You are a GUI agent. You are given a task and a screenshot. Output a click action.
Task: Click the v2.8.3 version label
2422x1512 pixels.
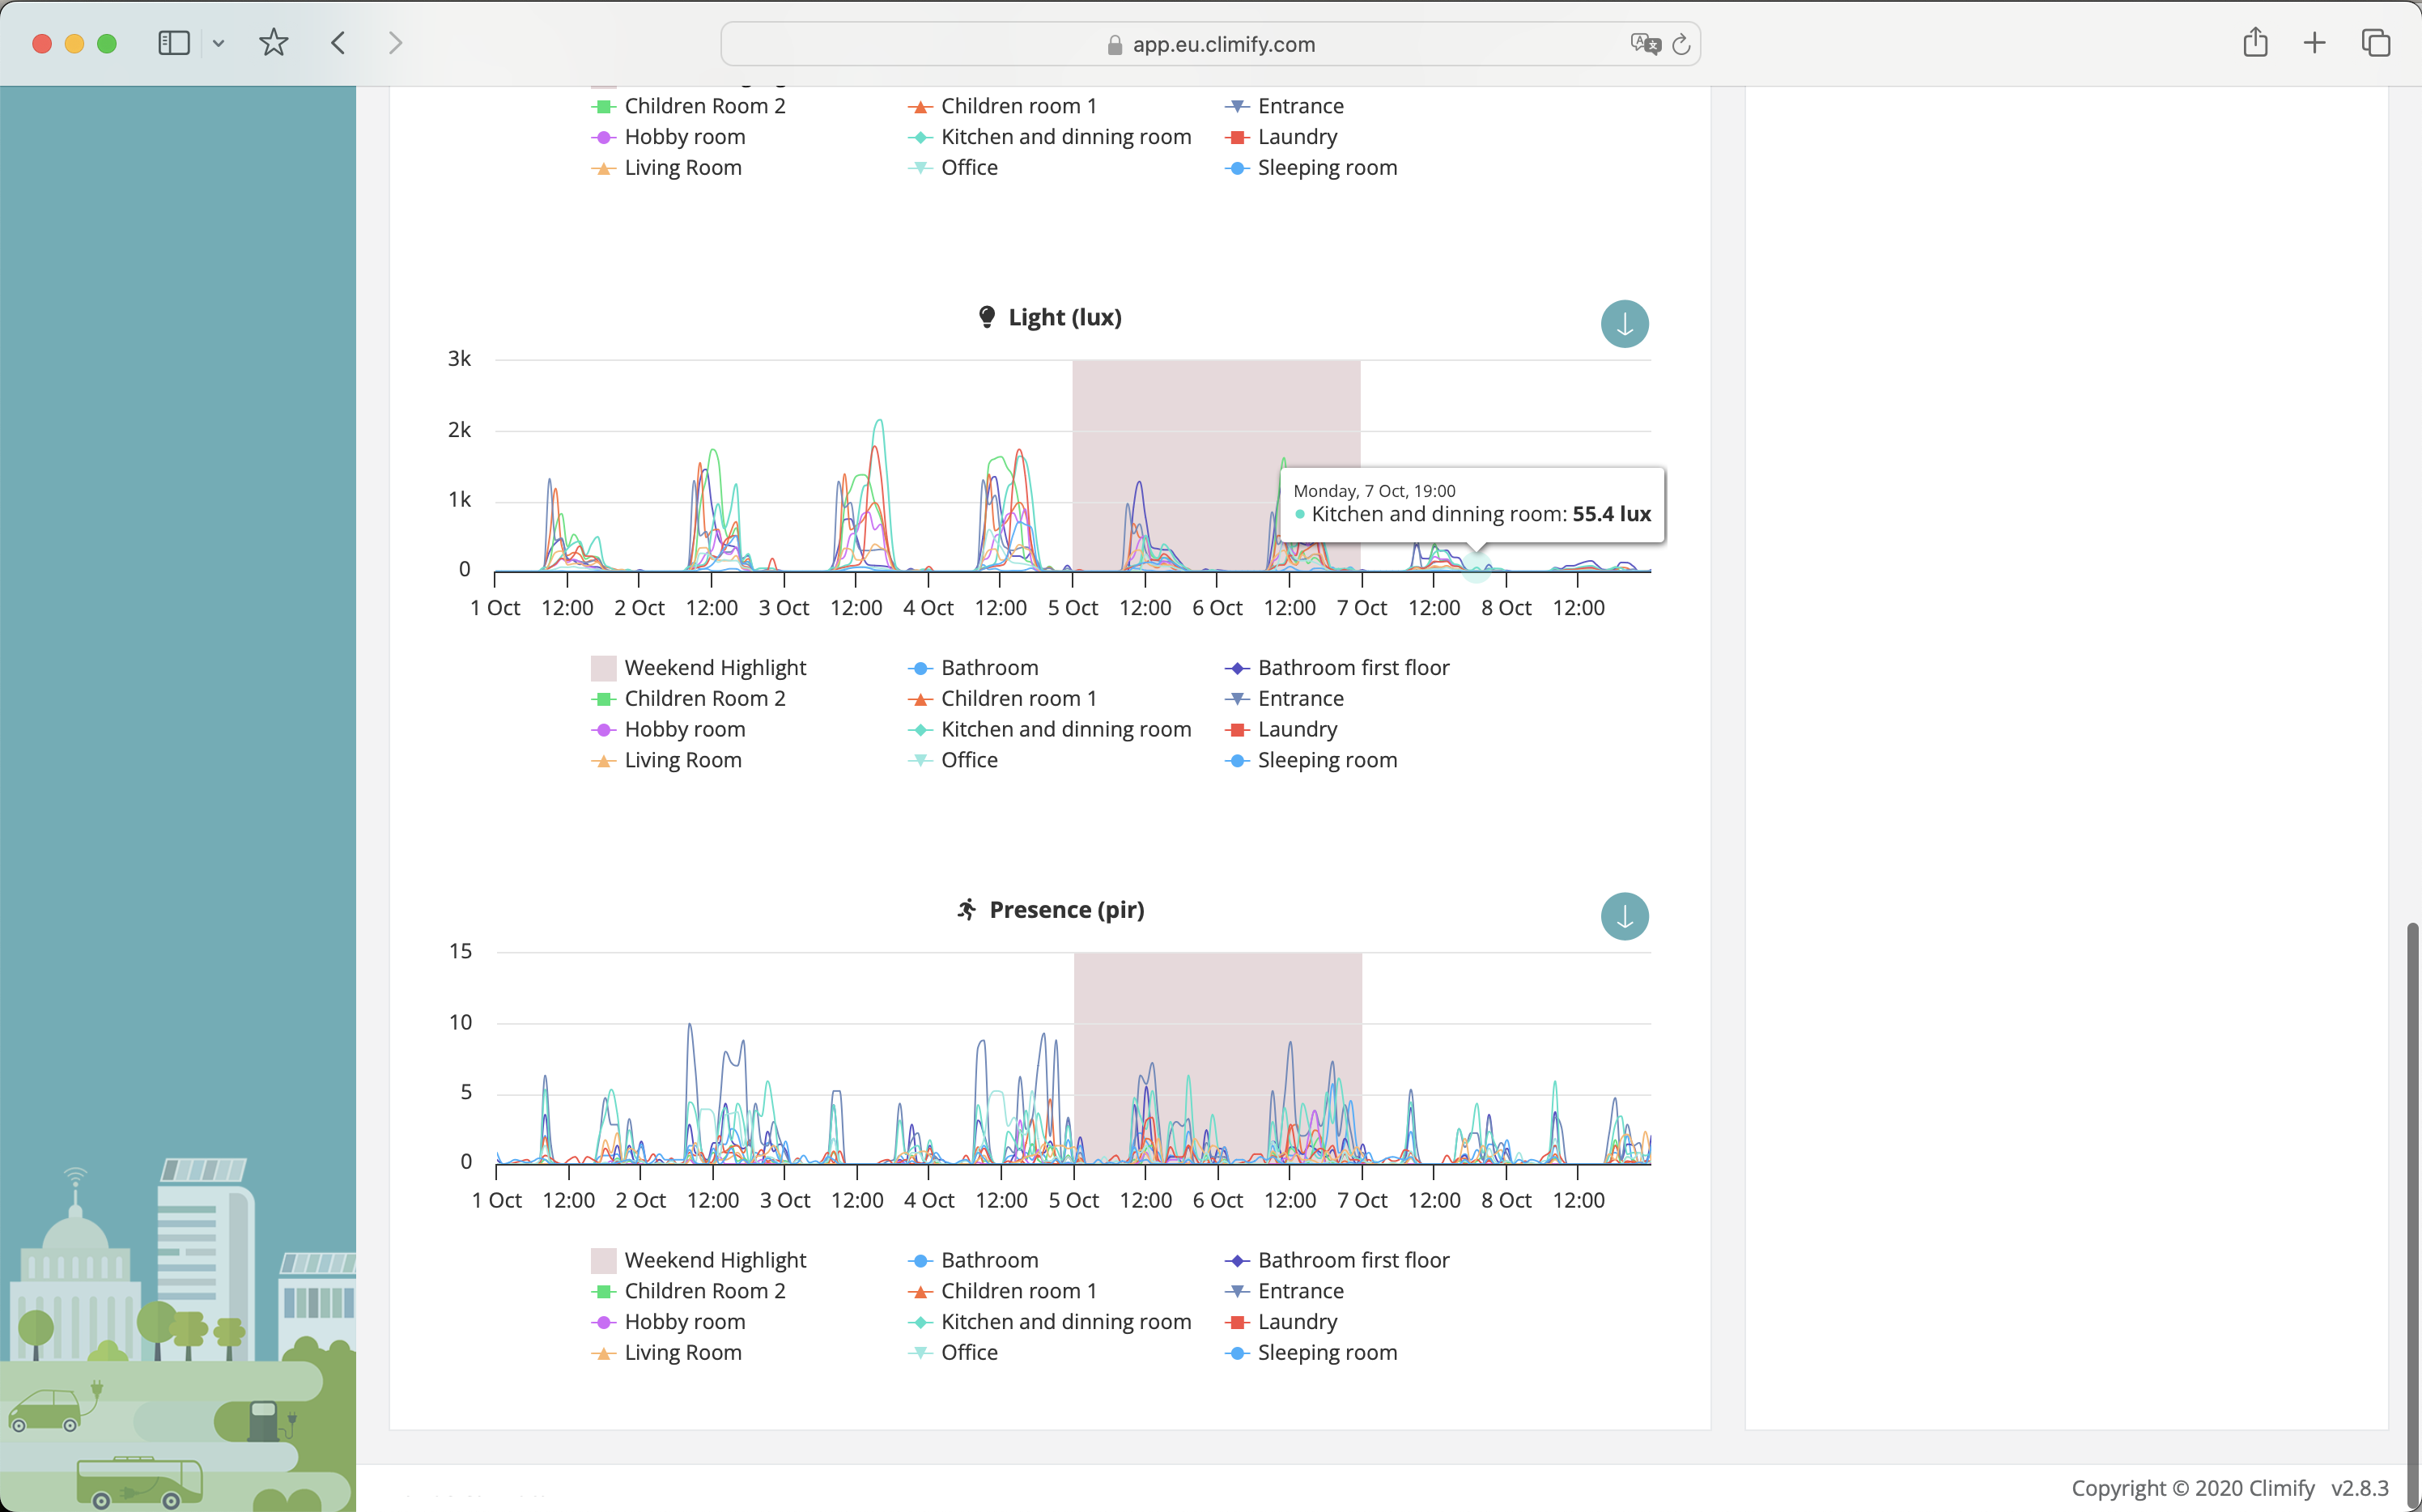2360,1488
